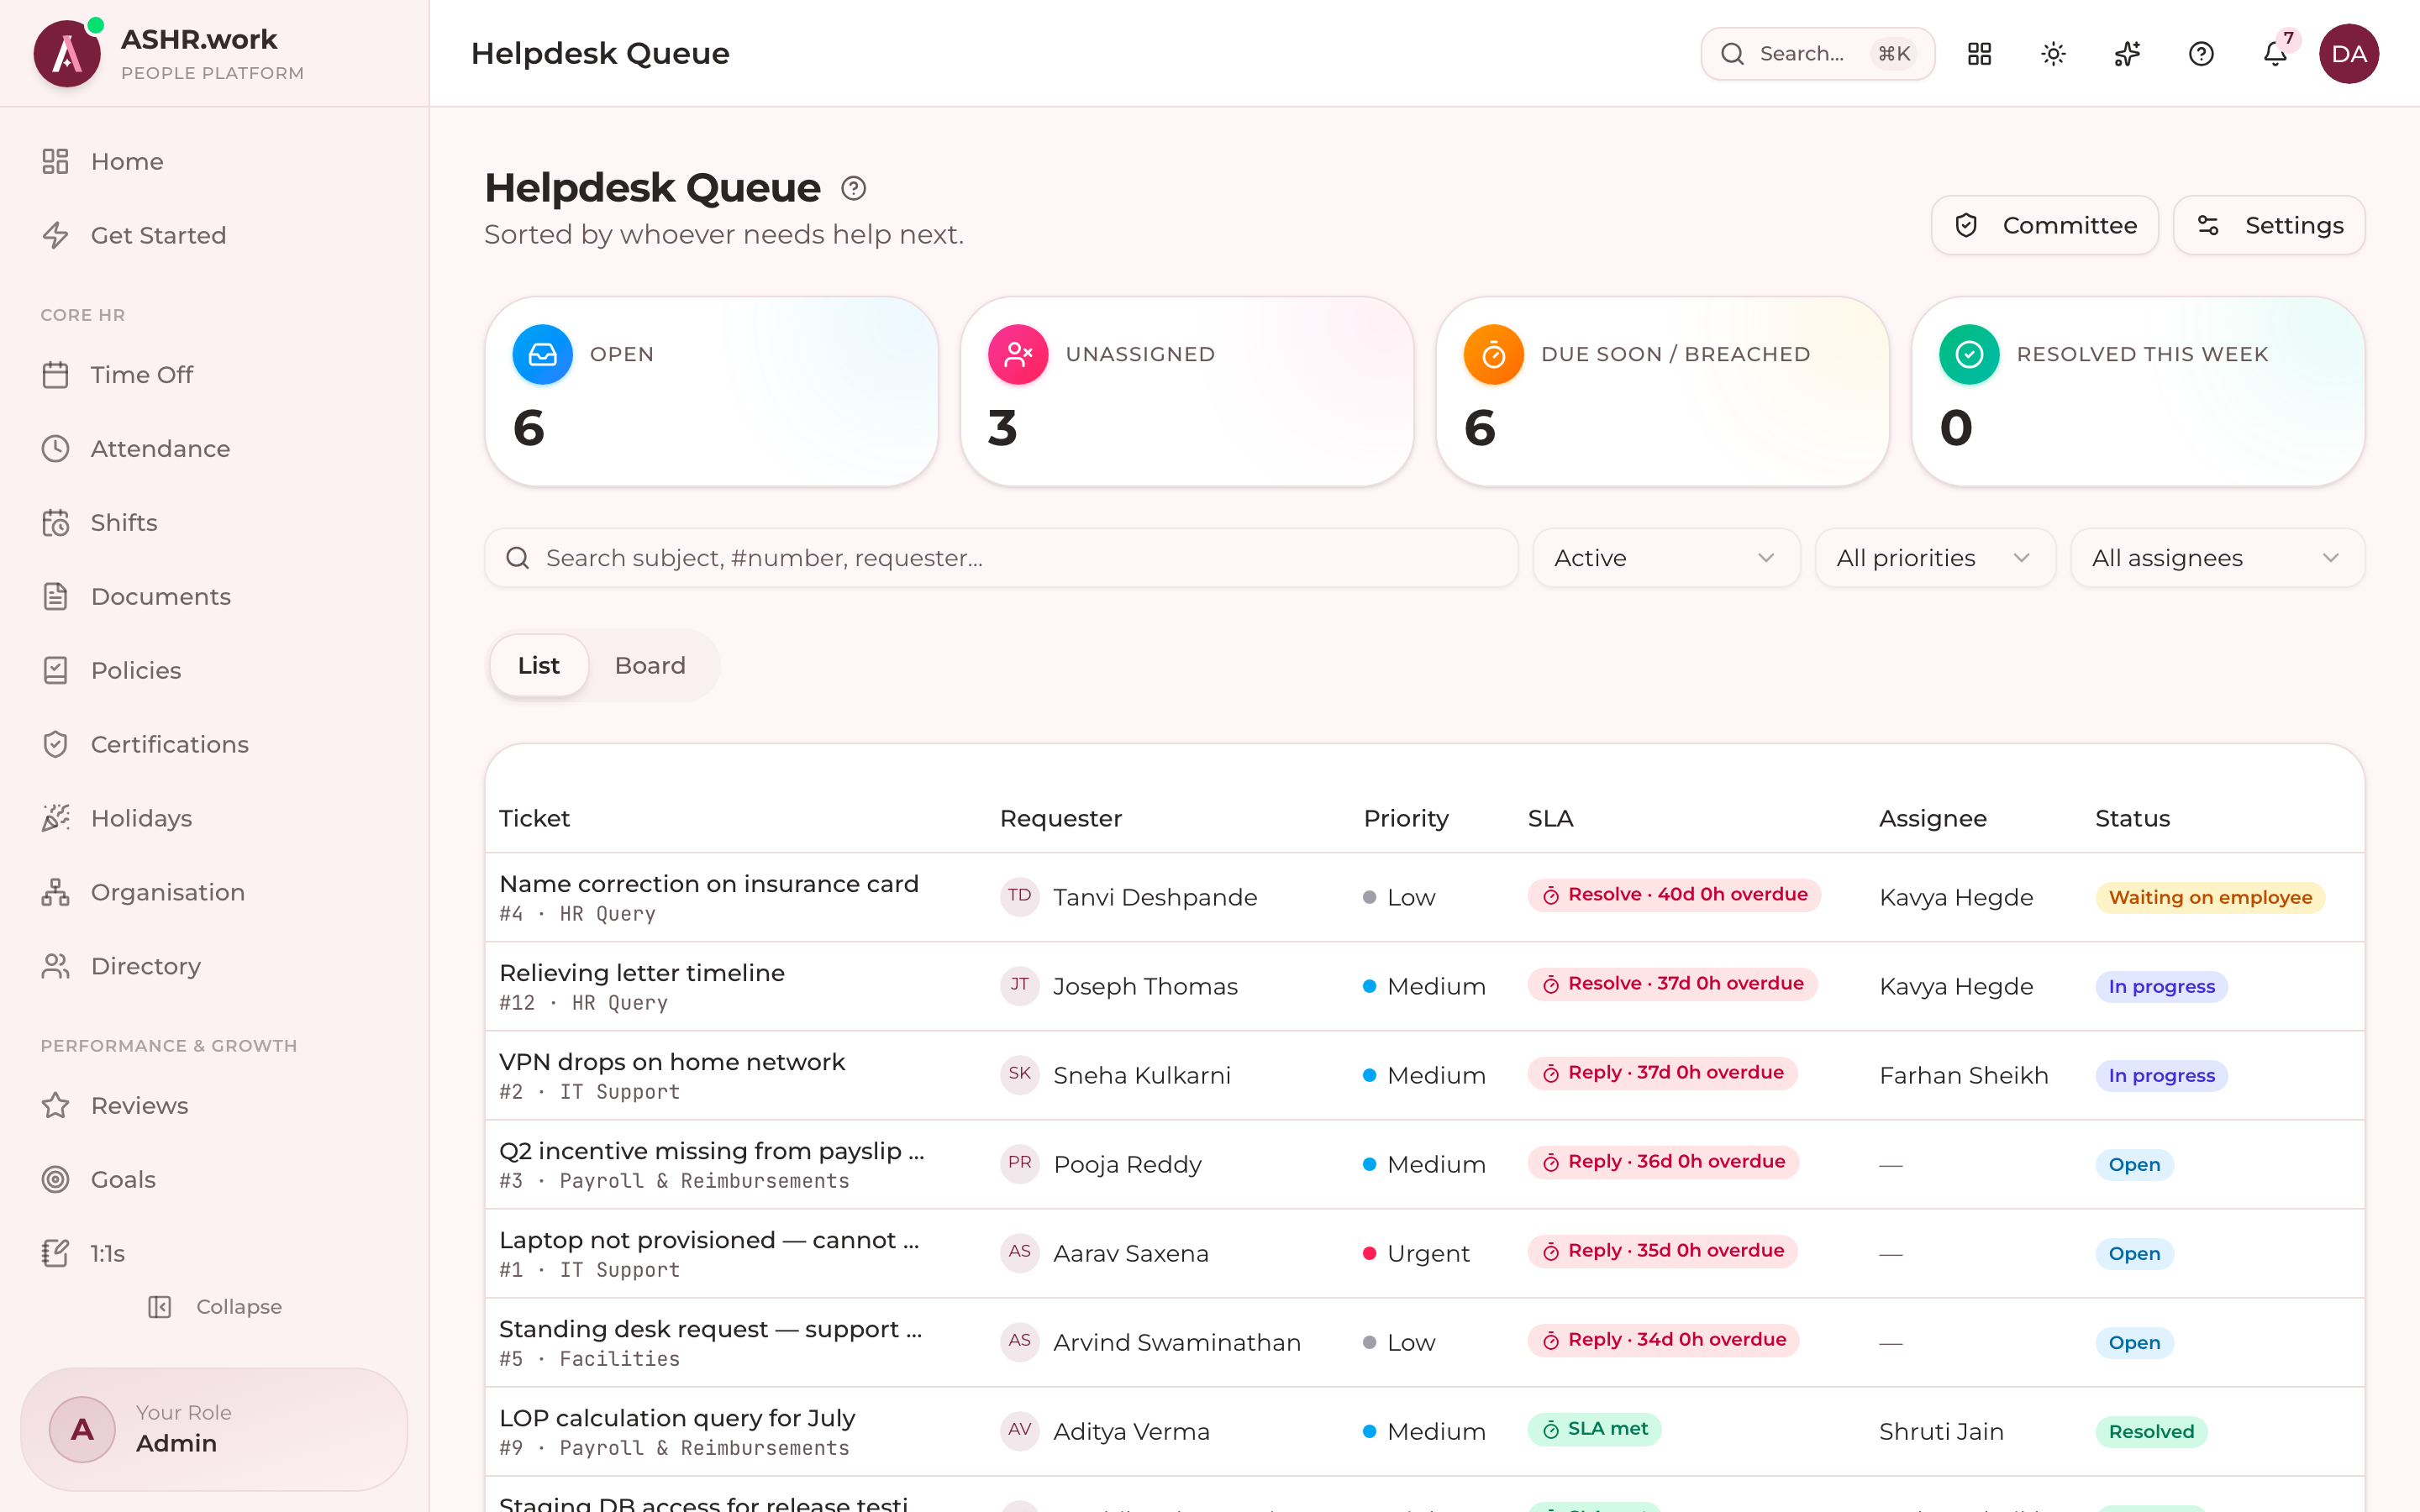Click the Committee button
2420x1512 pixels.
coord(2044,225)
